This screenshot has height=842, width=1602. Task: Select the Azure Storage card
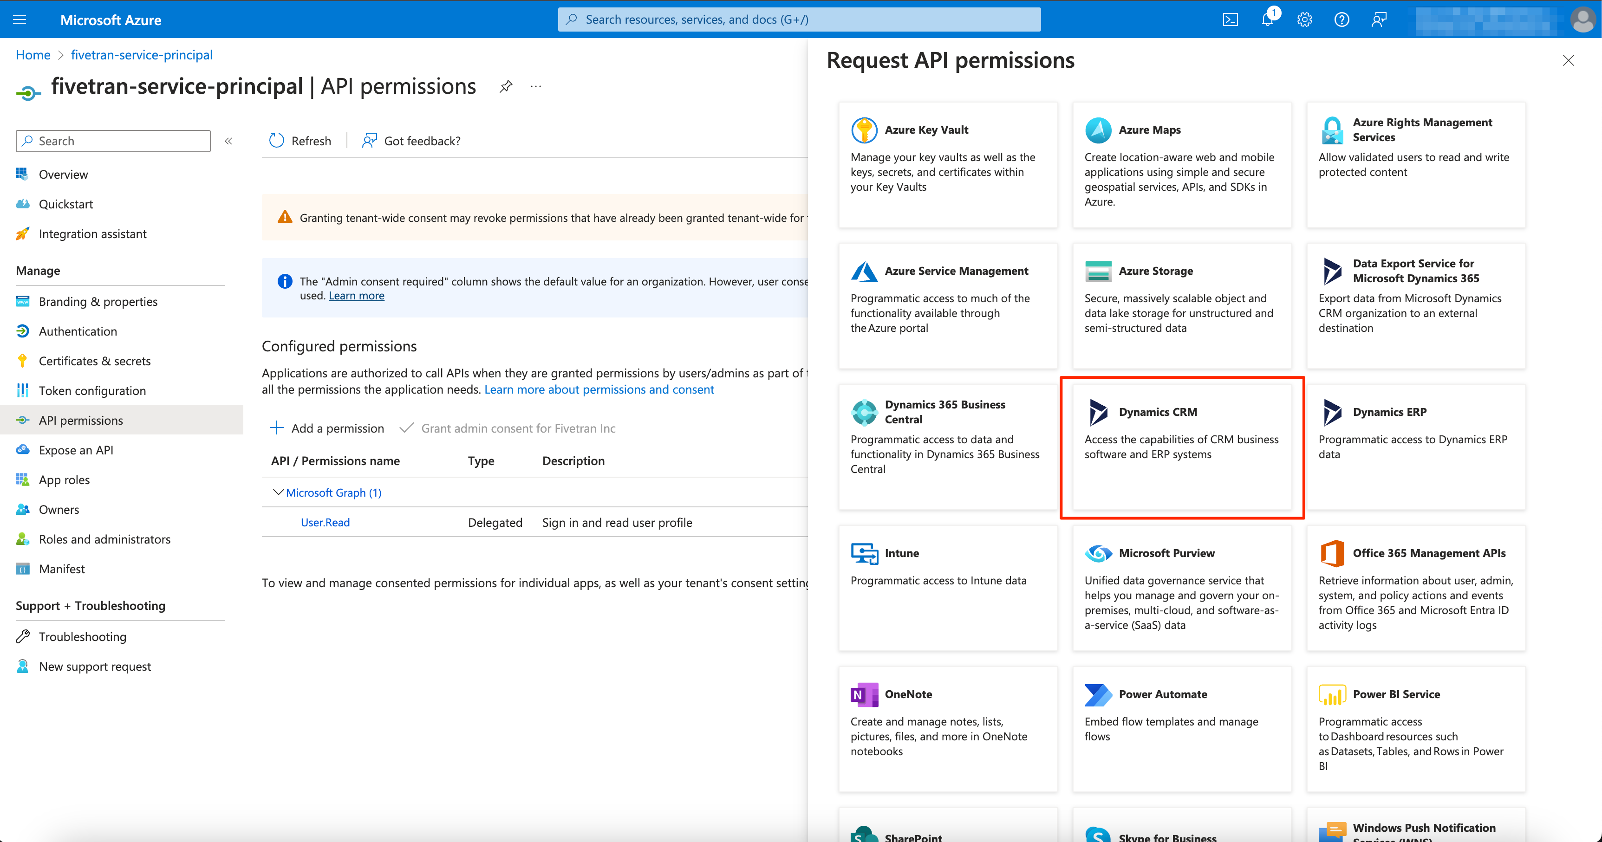click(x=1182, y=306)
